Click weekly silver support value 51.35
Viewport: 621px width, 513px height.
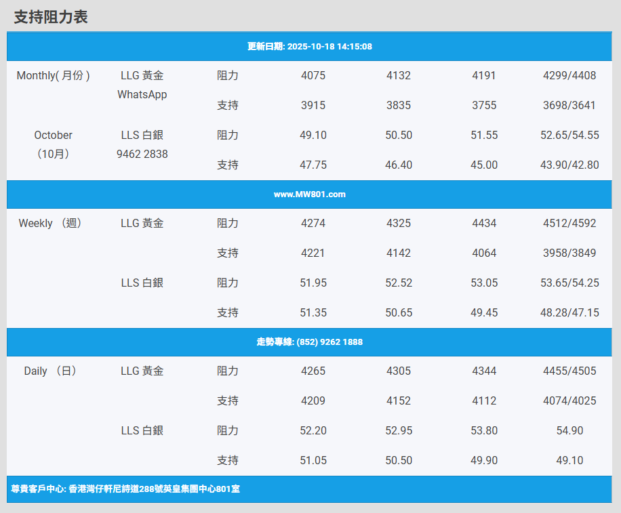[x=313, y=312]
